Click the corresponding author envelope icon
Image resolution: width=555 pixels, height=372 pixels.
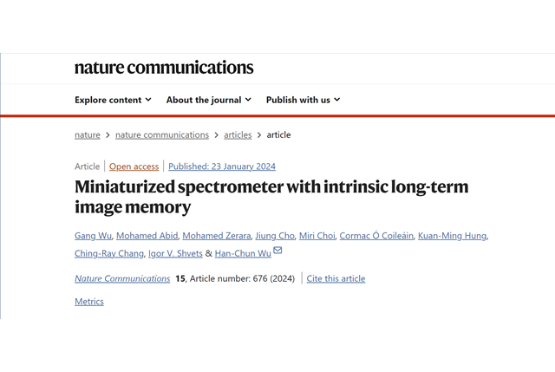(x=277, y=251)
